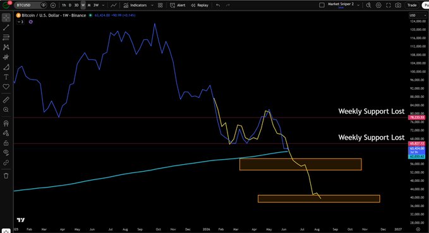Open the forecasting and measurement tools

click(x=6, y=57)
